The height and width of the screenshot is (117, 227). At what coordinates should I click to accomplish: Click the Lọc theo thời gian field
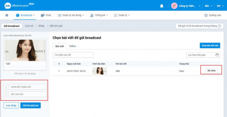pos(203,55)
